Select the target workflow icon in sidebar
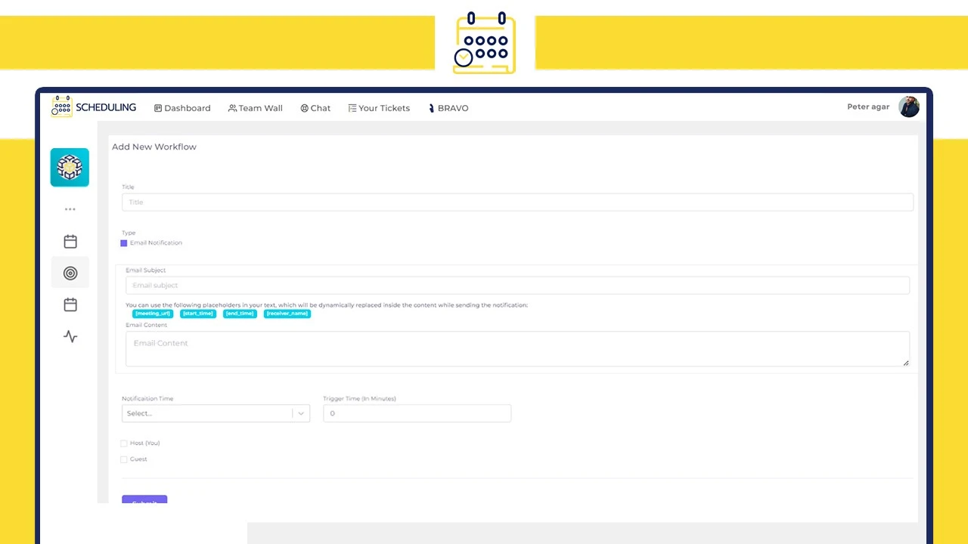Viewport: 968px width, 544px height. click(70, 273)
